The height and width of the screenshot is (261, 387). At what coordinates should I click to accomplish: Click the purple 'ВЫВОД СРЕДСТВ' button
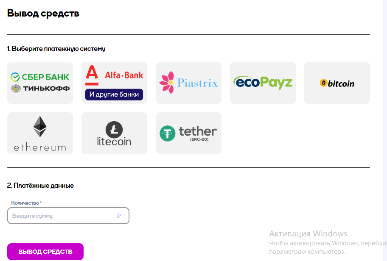click(45, 252)
